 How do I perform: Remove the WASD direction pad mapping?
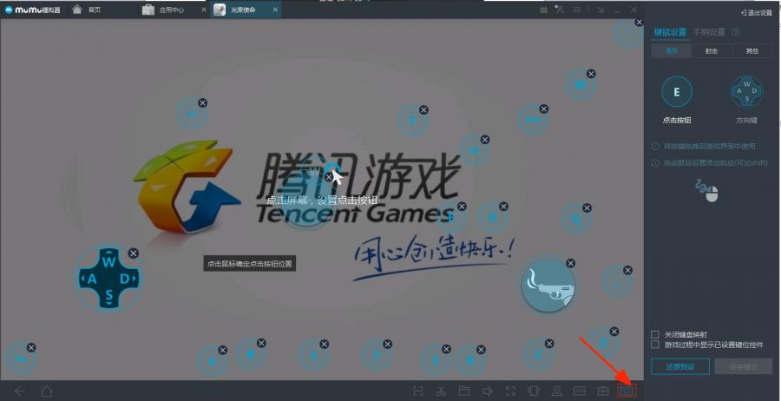pyautogui.click(x=133, y=253)
